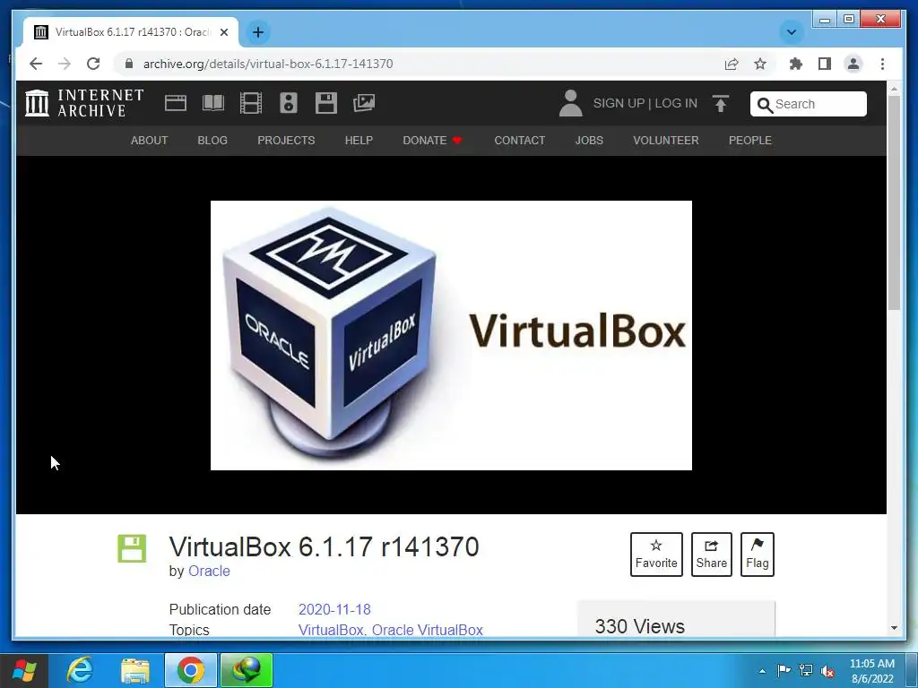Share this page via address bar icon
The width and height of the screenshot is (918, 688).
pyautogui.click(x=732, y=64)
